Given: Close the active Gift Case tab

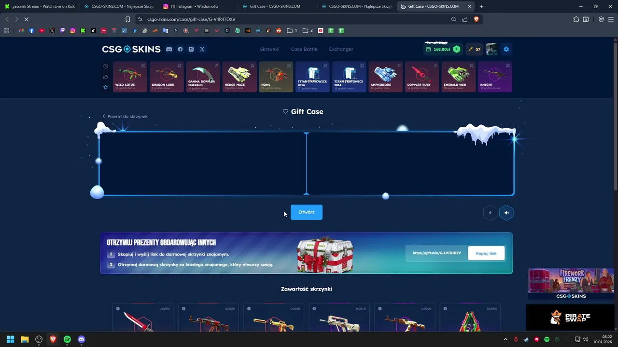Looking at the screenshot, I should [469, 6].
